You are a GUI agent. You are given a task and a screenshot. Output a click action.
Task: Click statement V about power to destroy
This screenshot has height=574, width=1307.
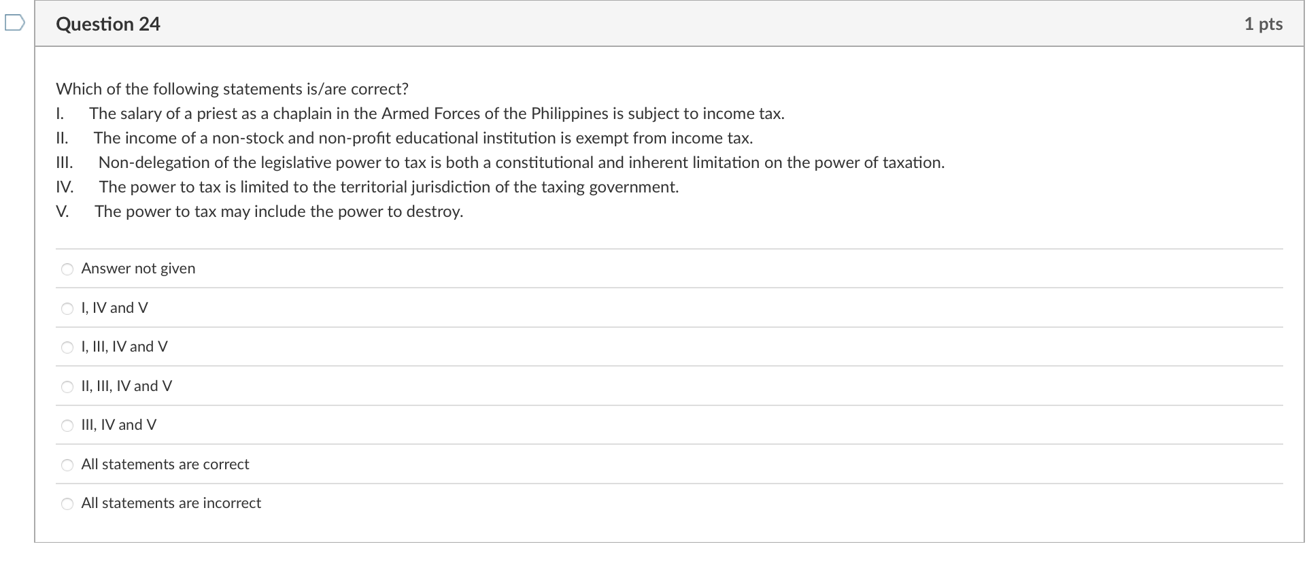279,212
